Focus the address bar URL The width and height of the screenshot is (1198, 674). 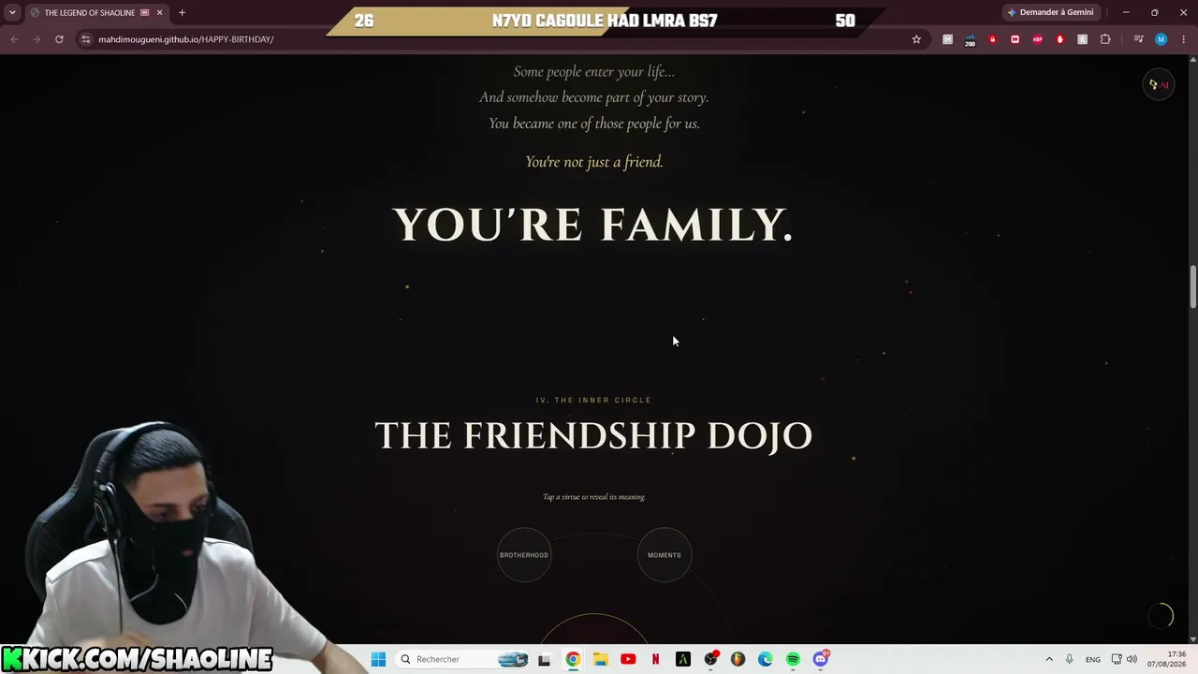(186, 39)
